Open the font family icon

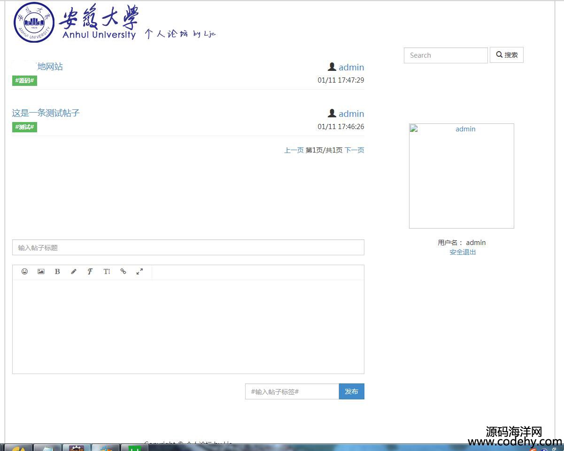[x=90, y=272]
